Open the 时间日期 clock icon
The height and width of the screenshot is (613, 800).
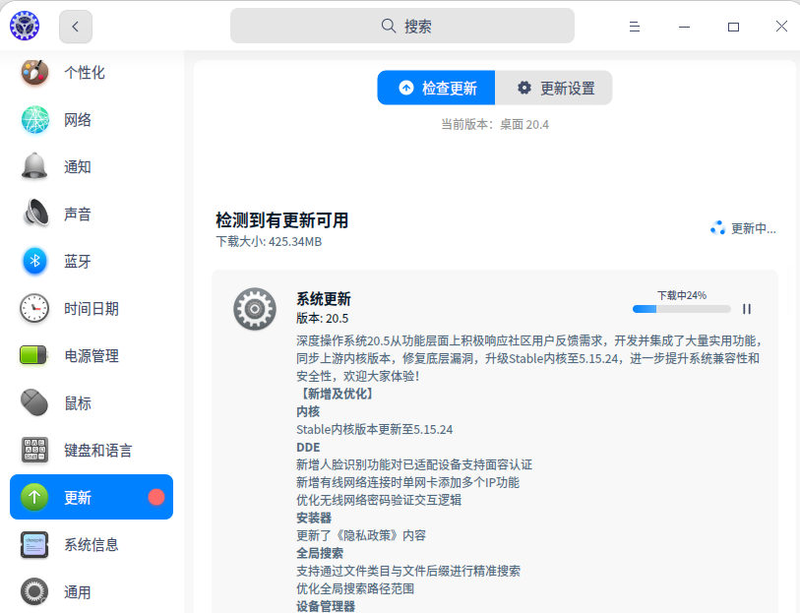point(34,309)
